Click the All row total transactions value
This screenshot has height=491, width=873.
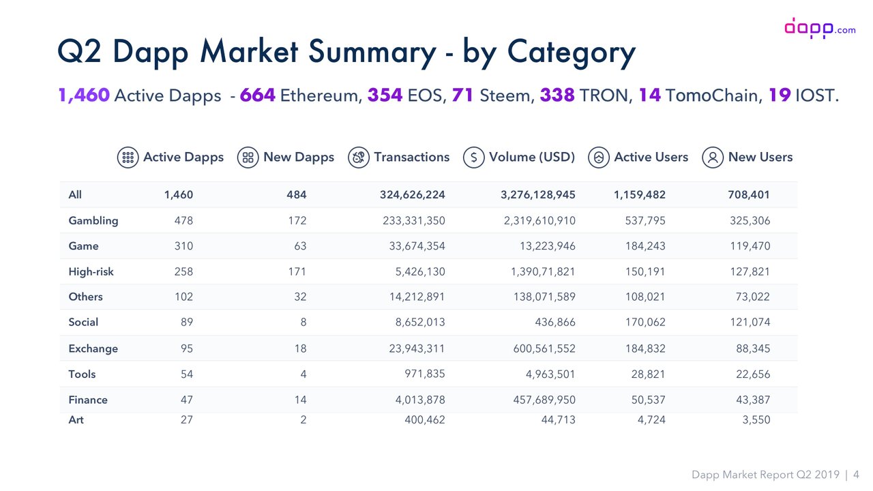[x=412, y=195]
